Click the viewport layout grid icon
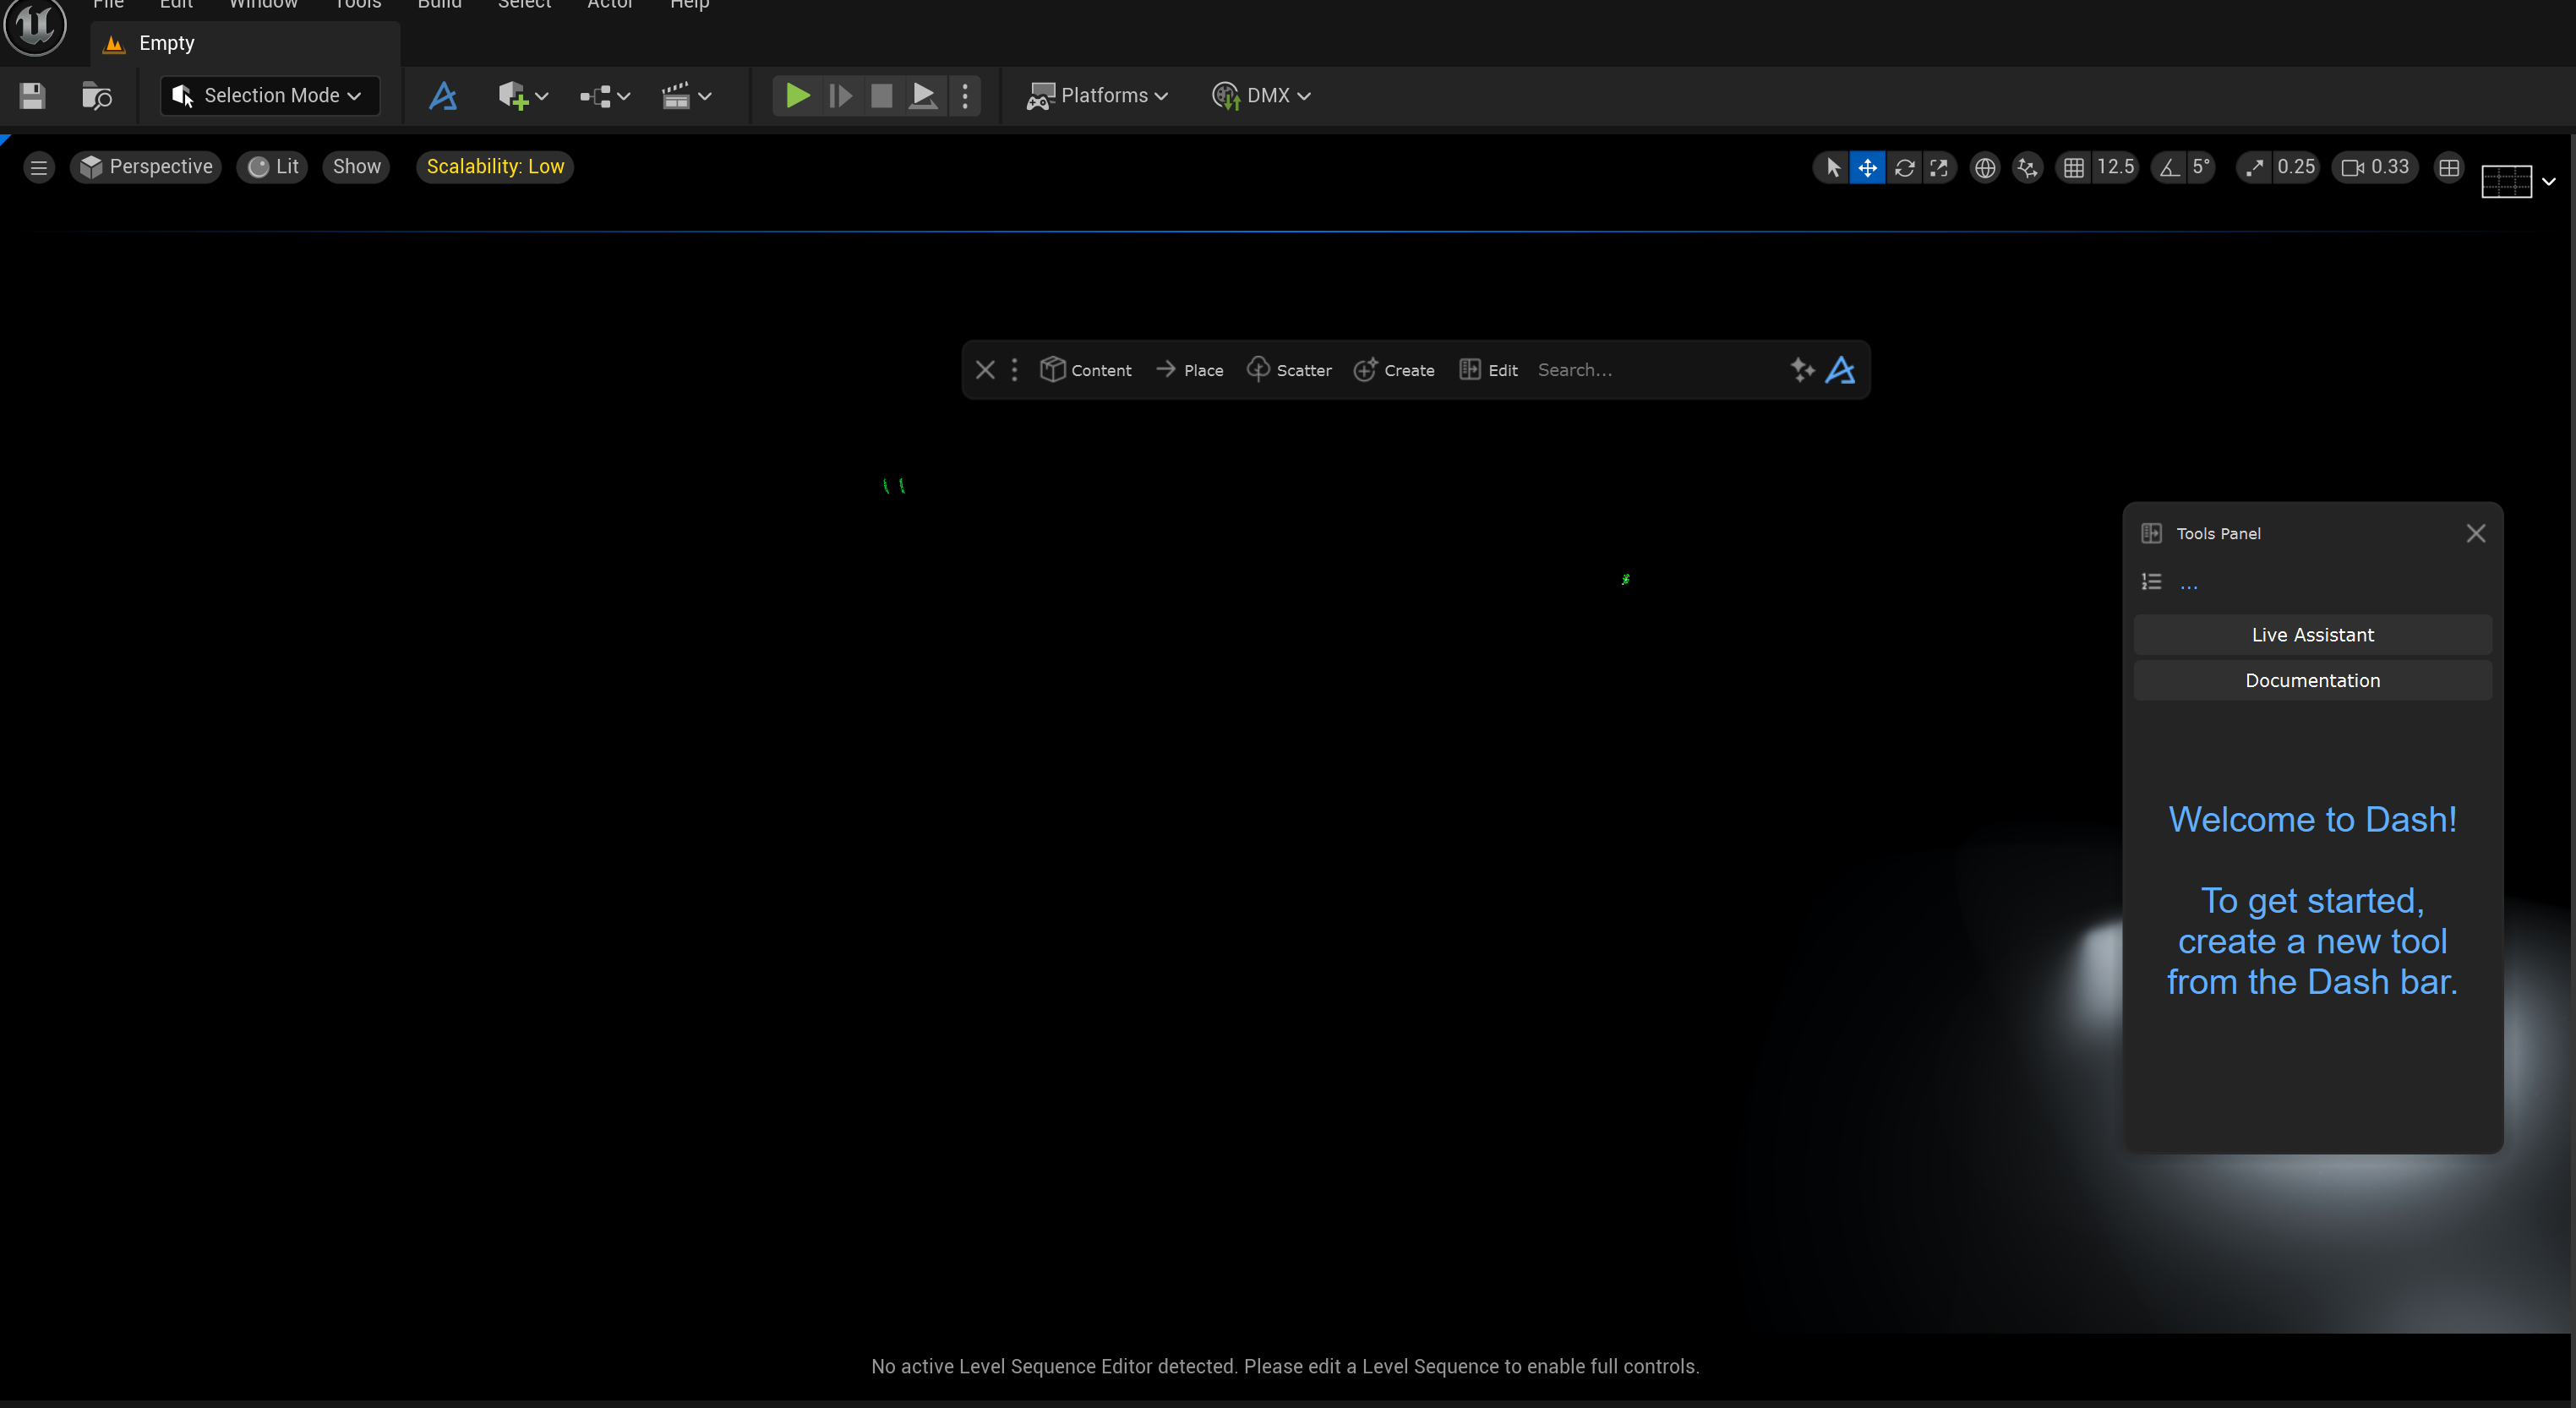 (x=2449, y=168)
